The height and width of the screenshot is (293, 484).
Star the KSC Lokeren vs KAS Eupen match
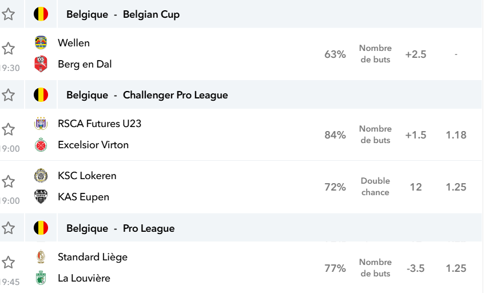pyautogui.click(x=9, y=181)
